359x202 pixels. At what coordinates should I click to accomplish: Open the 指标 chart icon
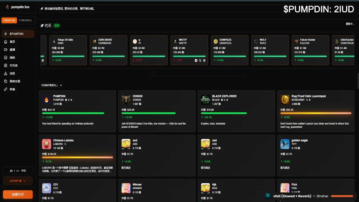tap(6, 58)
